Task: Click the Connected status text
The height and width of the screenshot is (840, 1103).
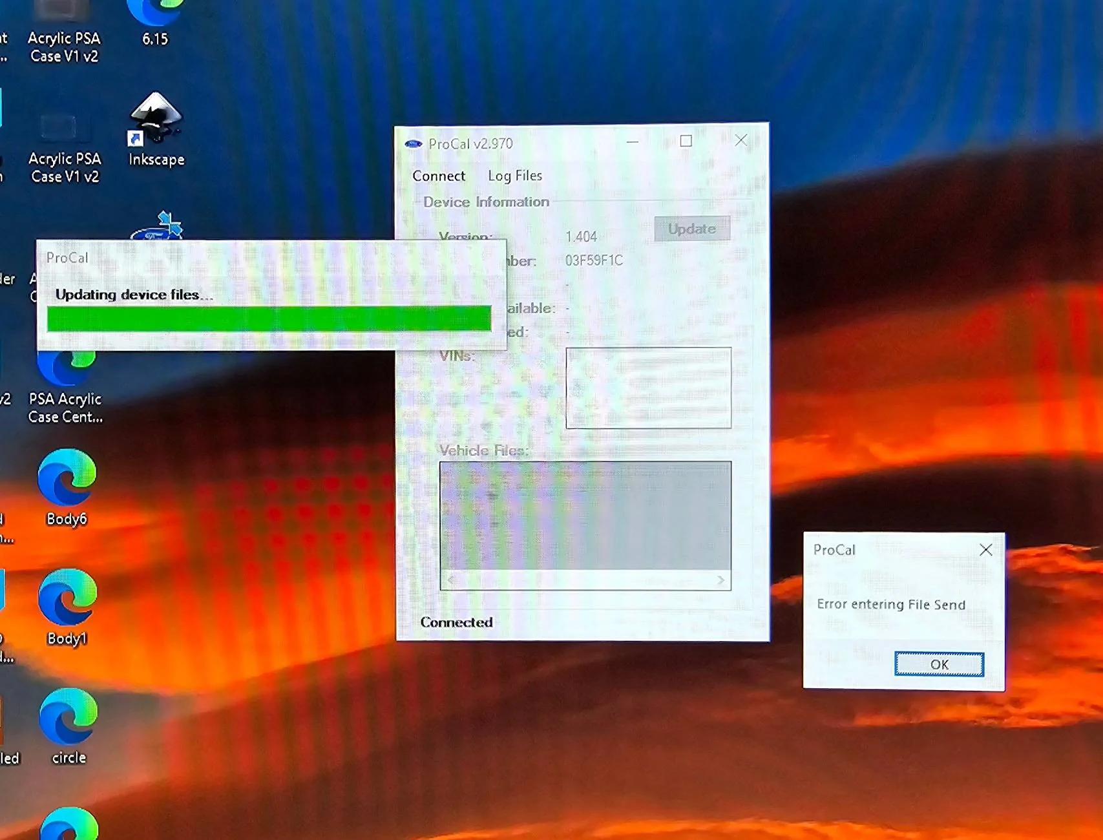Action: (456, 622)
